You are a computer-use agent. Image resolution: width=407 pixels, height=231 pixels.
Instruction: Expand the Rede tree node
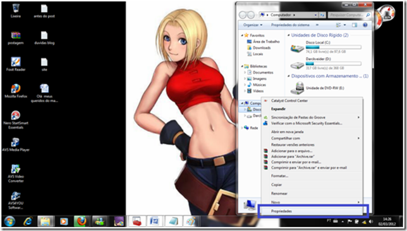242,128
